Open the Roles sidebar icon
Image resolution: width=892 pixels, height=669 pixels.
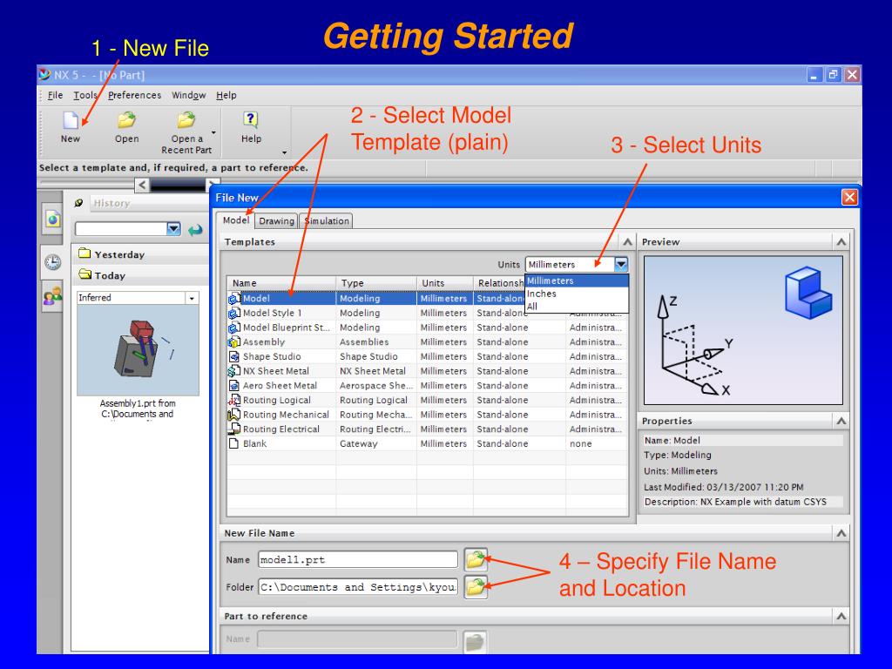point(52,297)
